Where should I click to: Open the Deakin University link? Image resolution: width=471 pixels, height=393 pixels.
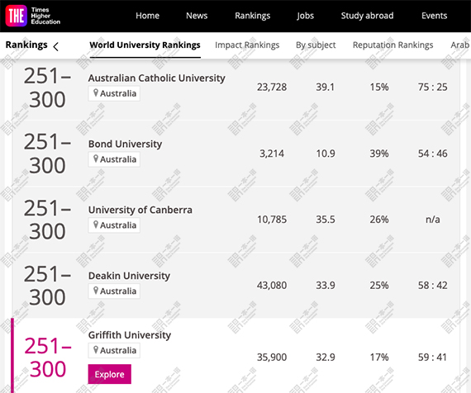pos(129,276)
